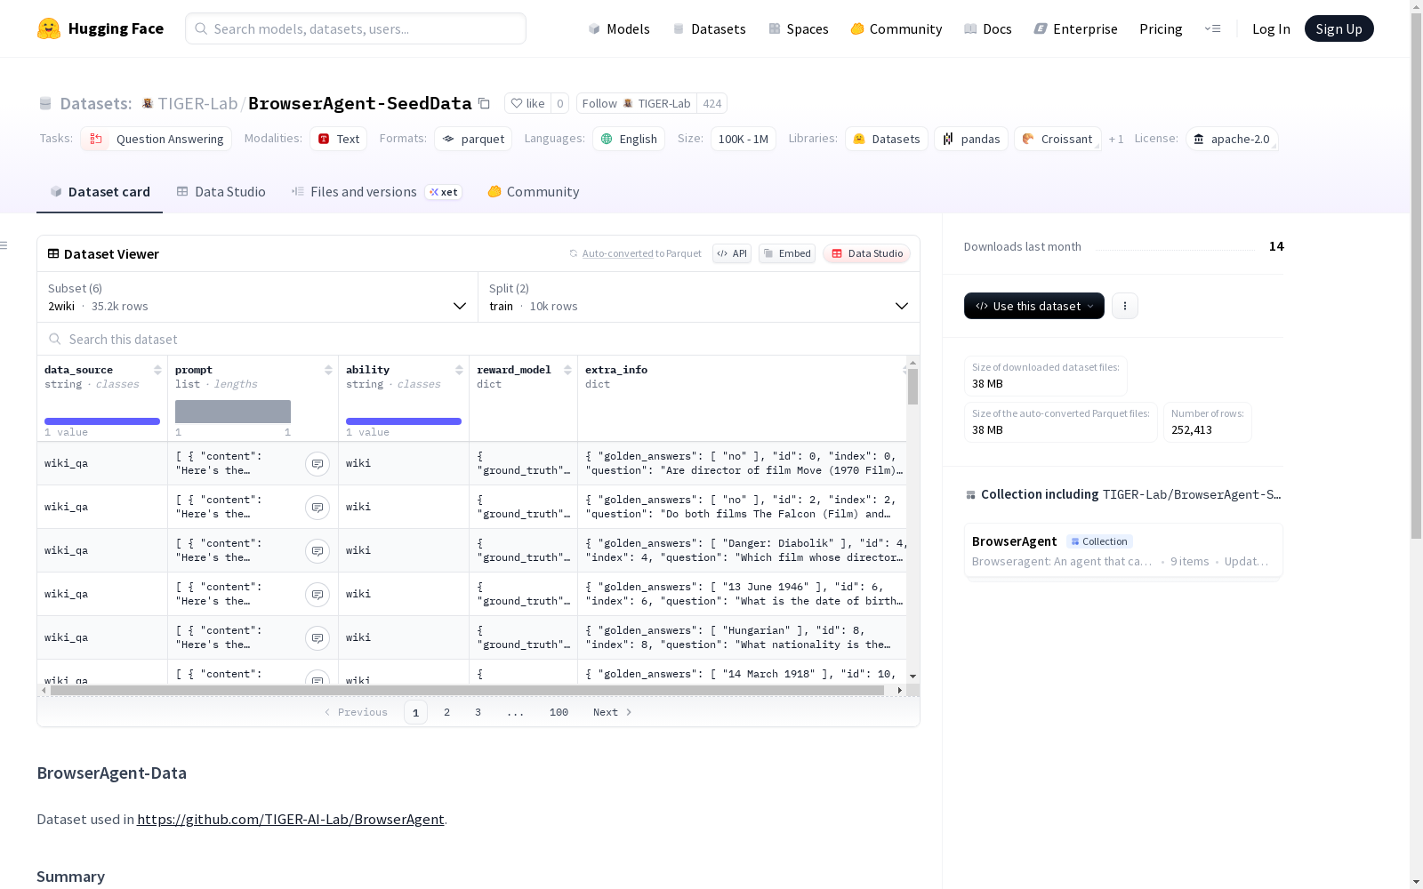Click the parquet format tag
The width and height of the screenshot is (1423, 889).
click(x=473, y=139)
